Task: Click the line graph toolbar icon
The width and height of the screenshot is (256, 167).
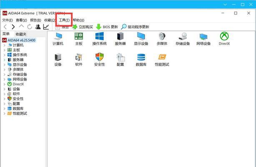Action: tap(46, 27)
